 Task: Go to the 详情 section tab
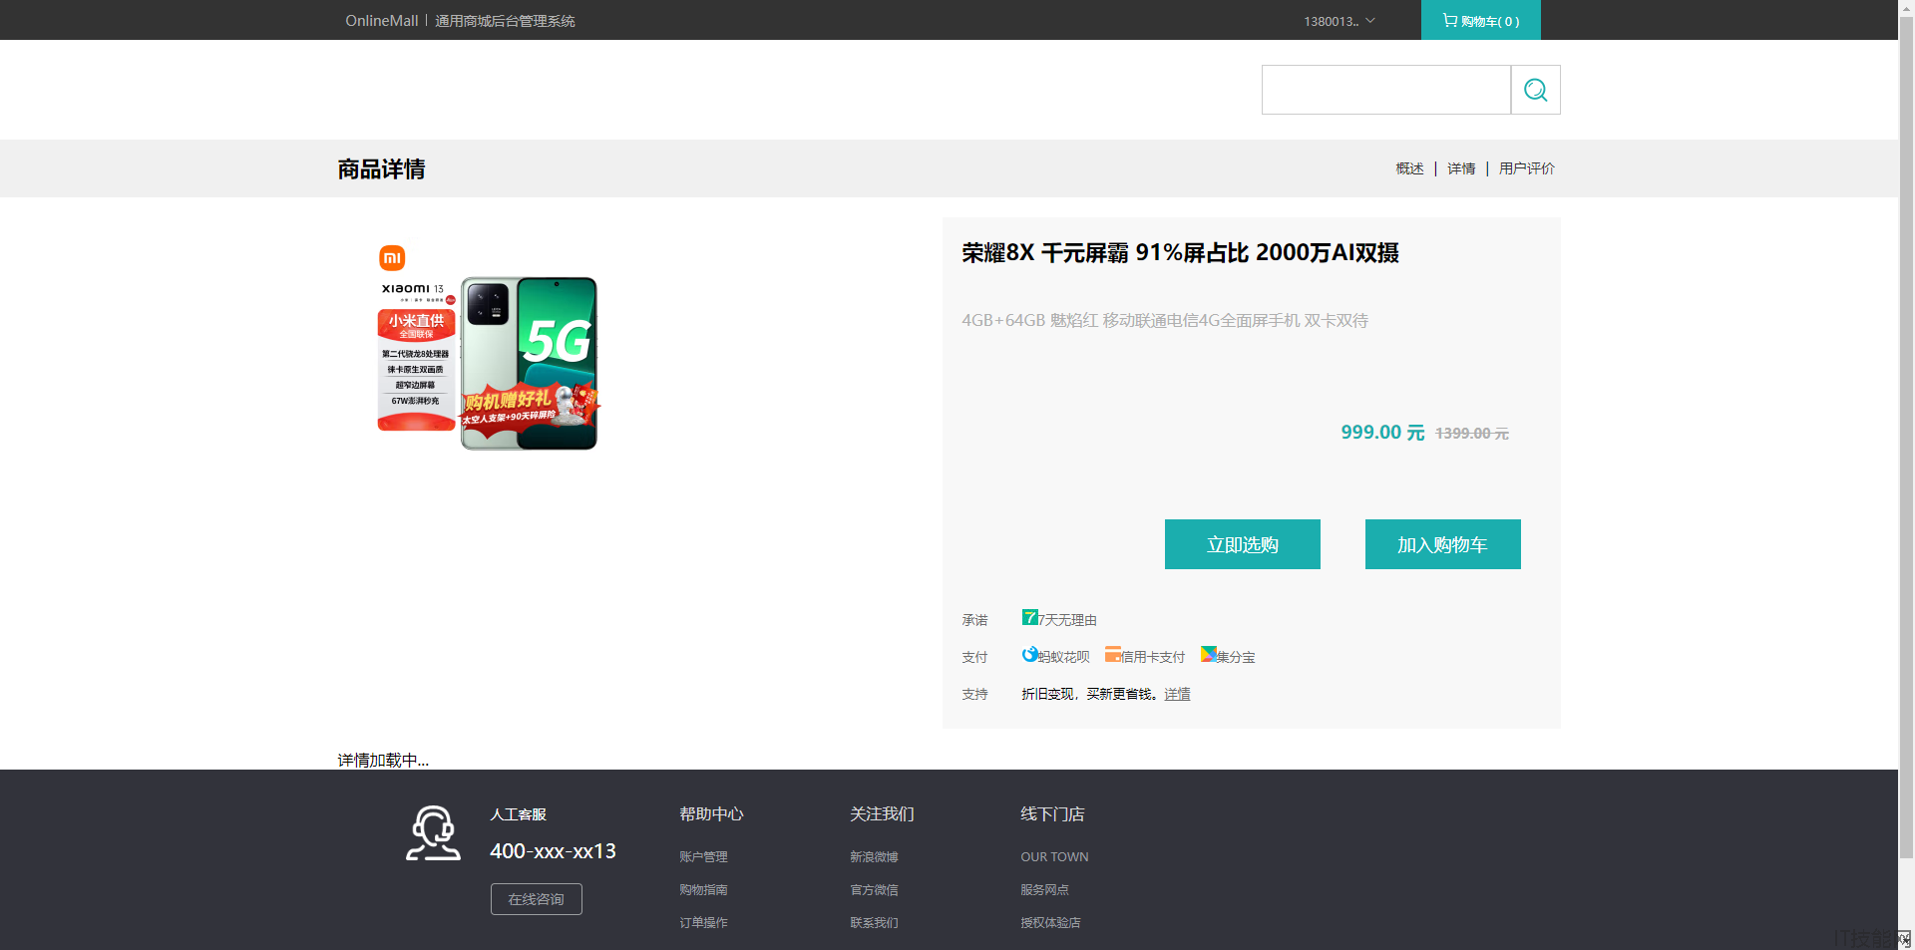pos(1461,168)
